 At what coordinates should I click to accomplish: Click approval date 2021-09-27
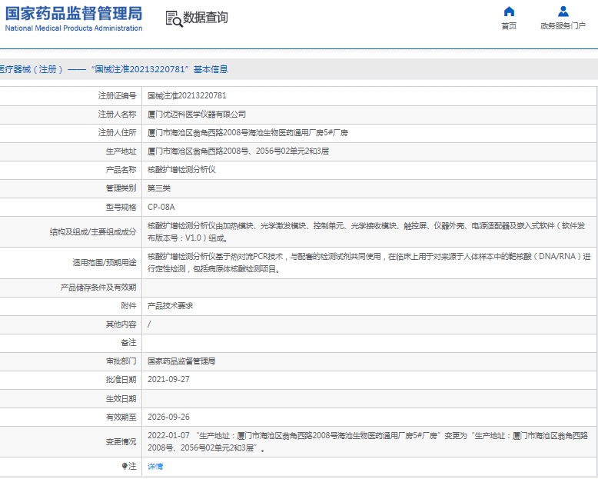(x=168, y=380)
